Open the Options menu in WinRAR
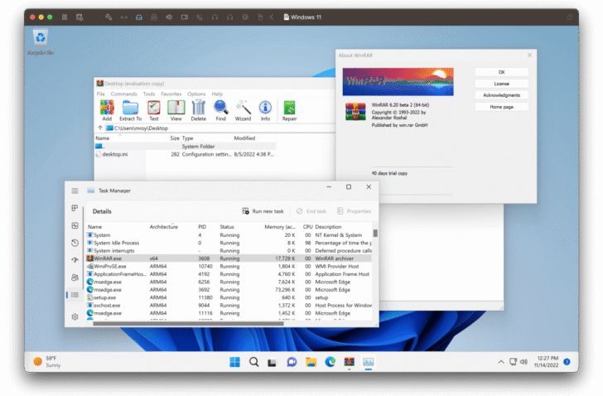 coord(196,94)
